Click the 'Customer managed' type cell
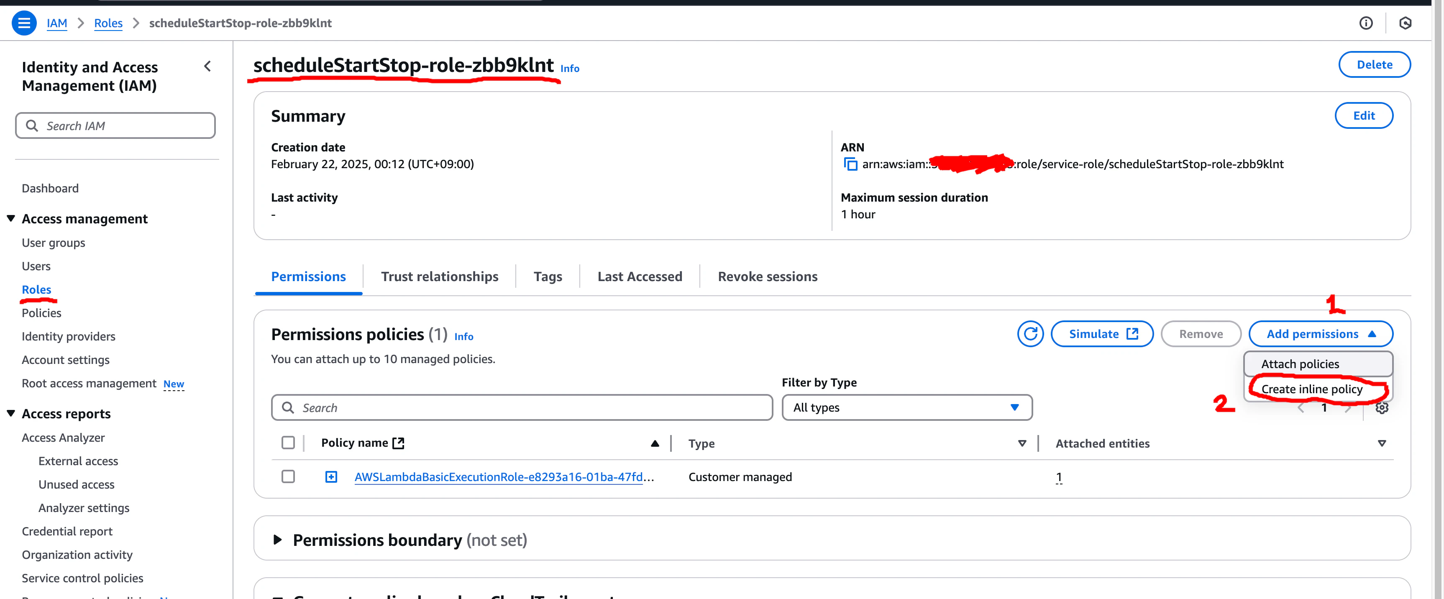1444x599 pixels. 740,477
